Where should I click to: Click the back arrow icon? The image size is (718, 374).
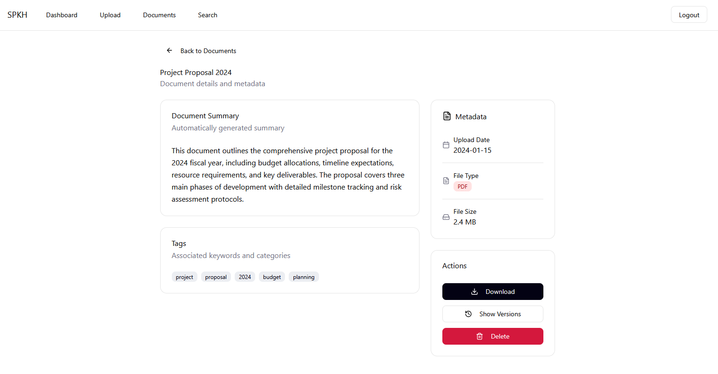click(x=169, y=50)
